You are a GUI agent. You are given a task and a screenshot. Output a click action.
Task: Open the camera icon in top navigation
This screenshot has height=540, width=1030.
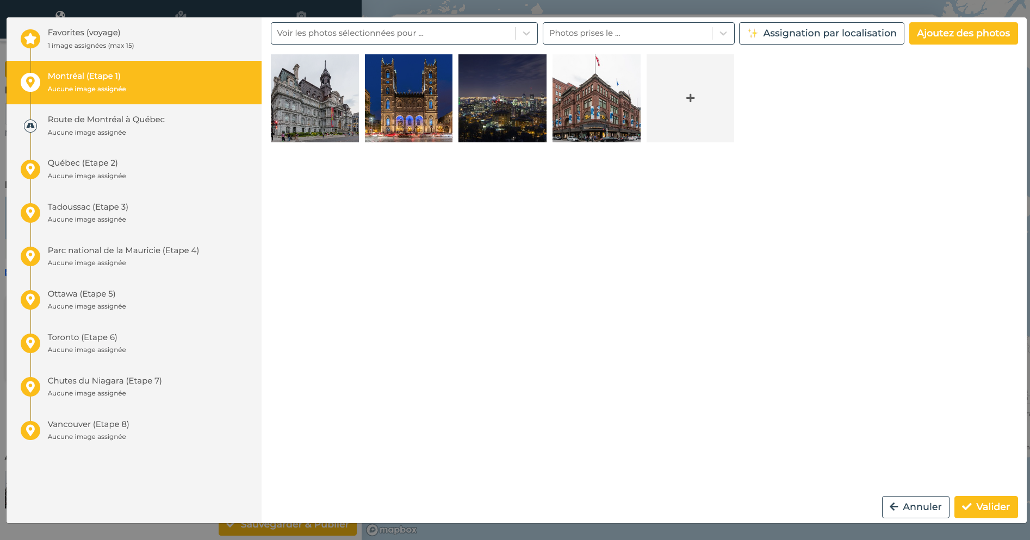301,13
